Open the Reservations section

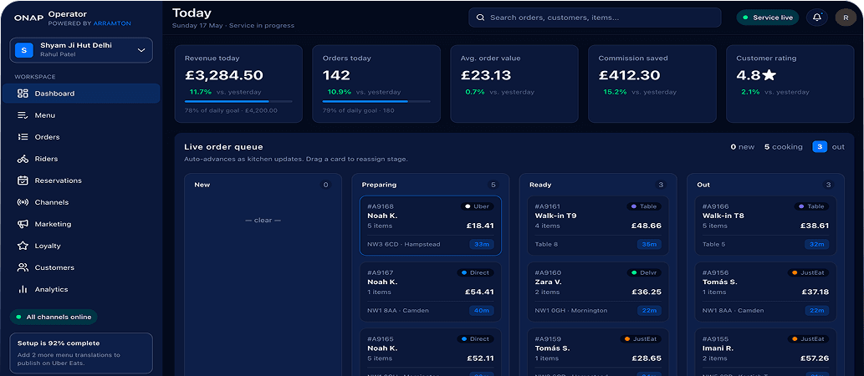pos(81,180)
